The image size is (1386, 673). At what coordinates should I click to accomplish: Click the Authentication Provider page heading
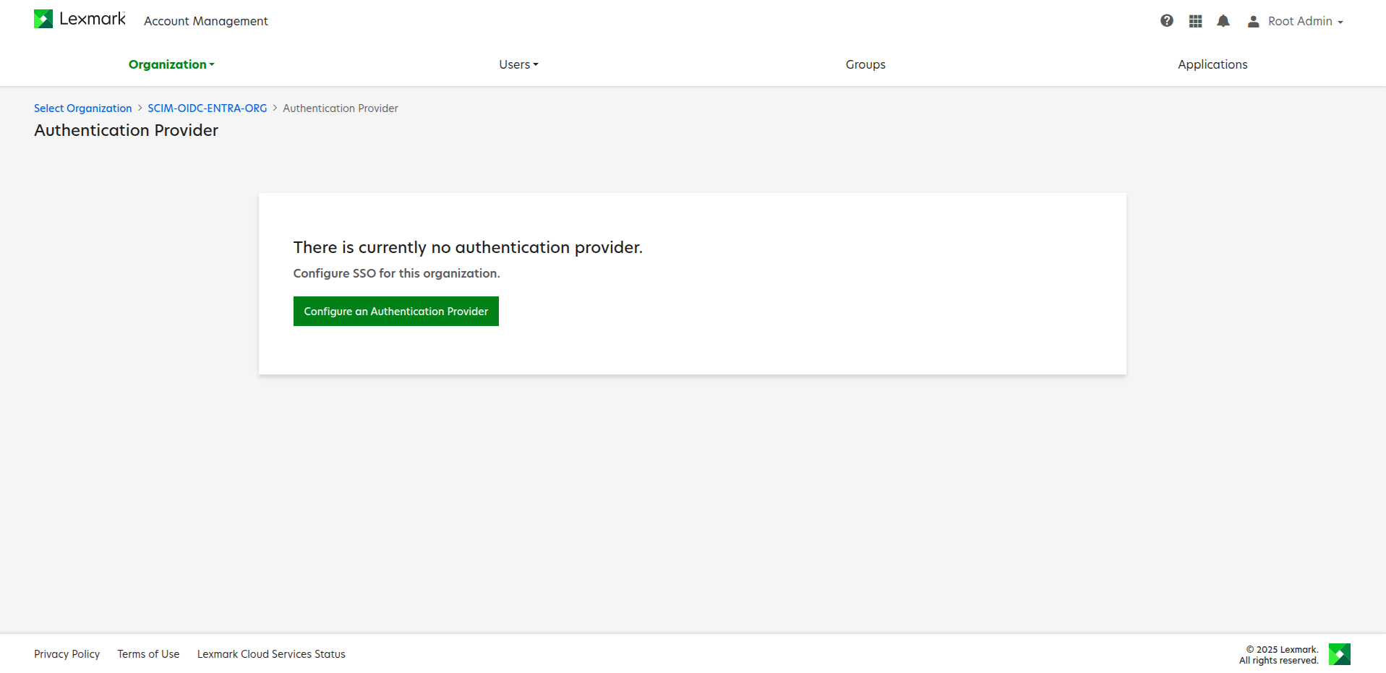pyautogui.click(x=127, y=130)
